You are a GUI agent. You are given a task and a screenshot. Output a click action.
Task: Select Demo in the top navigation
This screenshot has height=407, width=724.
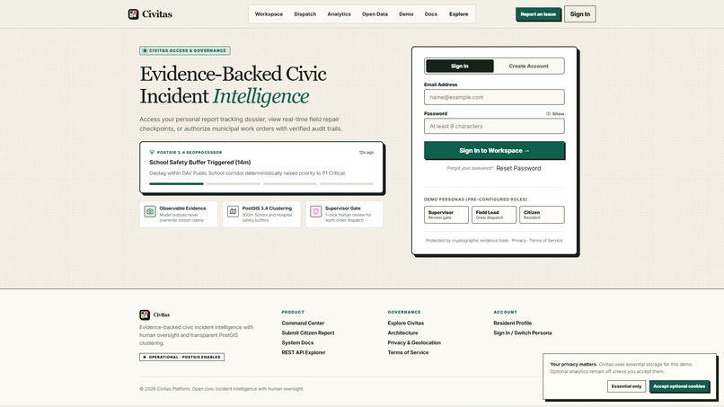(406, 14)
